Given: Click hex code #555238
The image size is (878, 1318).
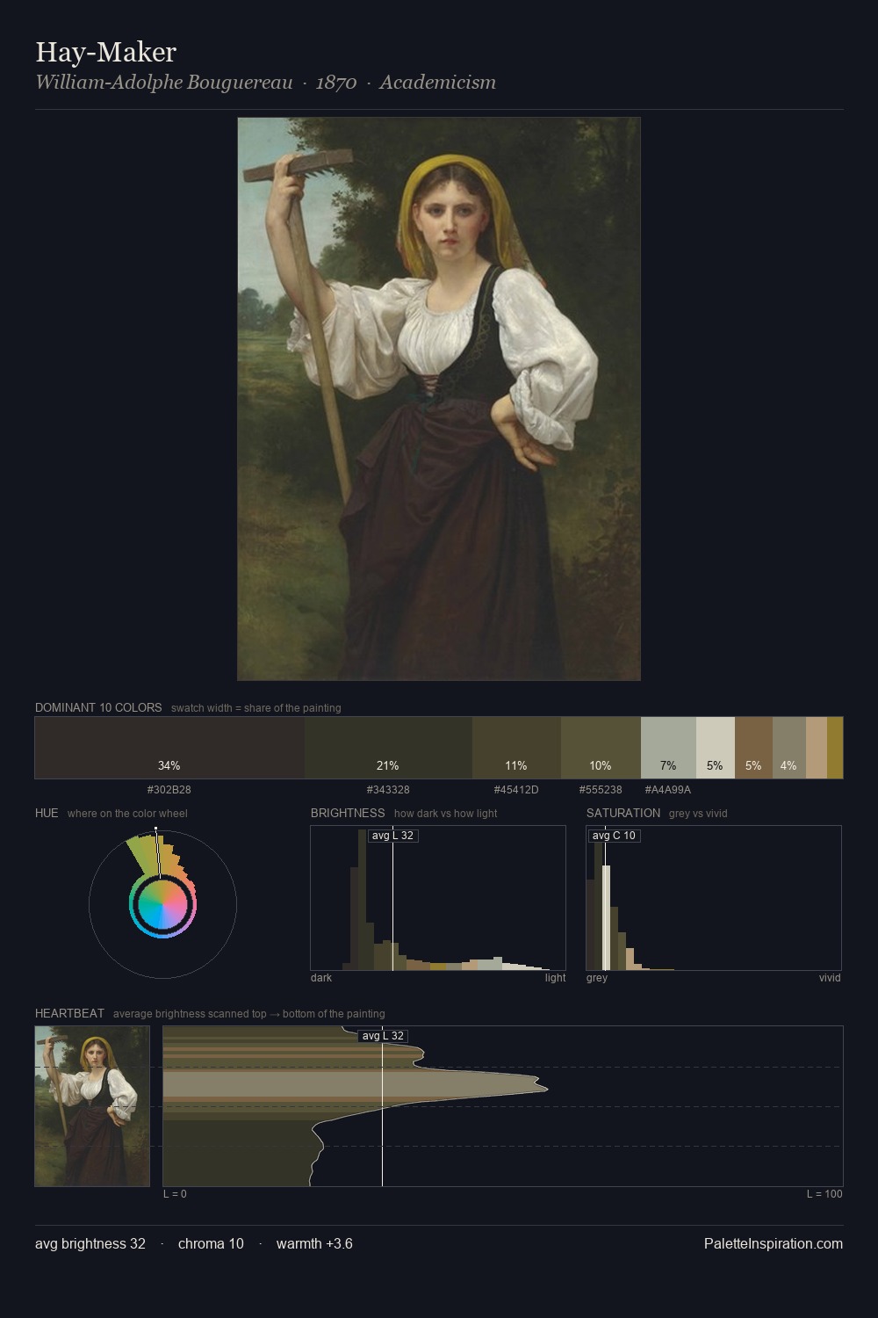Looking at the screenshot, I should pyautogui.click(x=601, y=789).
